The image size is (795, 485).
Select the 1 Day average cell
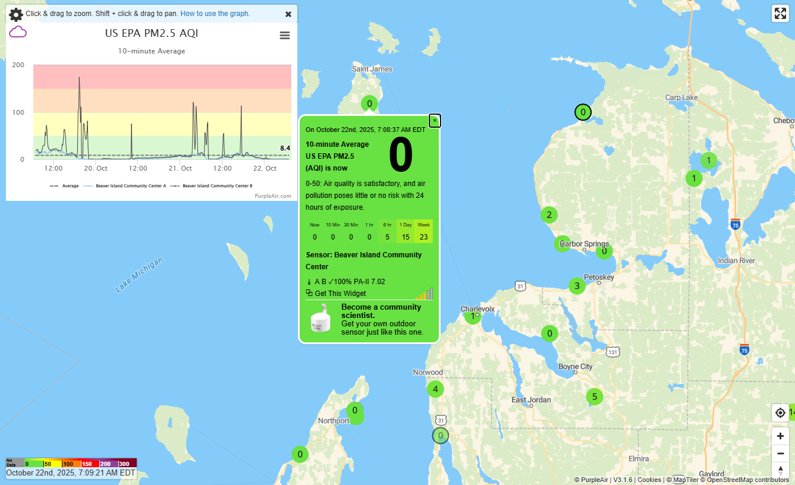pos(406,231)
